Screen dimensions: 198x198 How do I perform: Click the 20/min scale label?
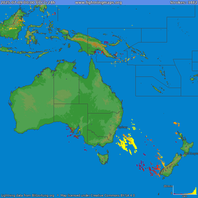pos(168,186)
